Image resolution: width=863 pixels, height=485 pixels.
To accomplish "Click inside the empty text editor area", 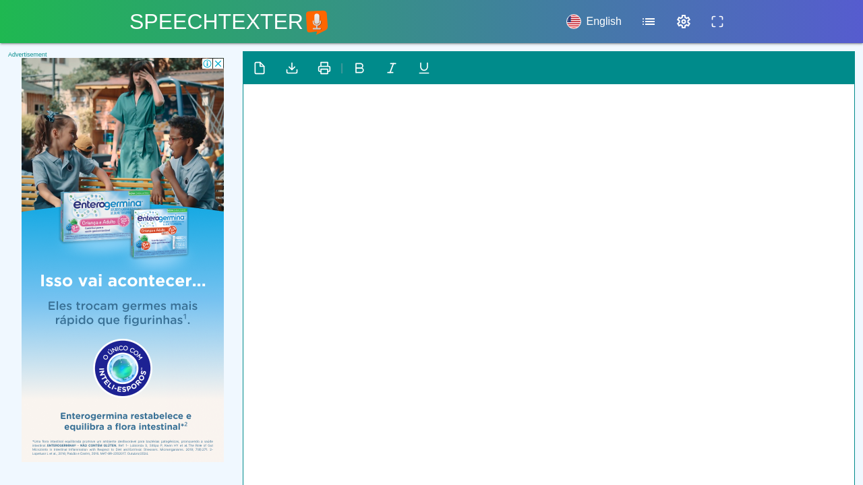I will [549, 284].
